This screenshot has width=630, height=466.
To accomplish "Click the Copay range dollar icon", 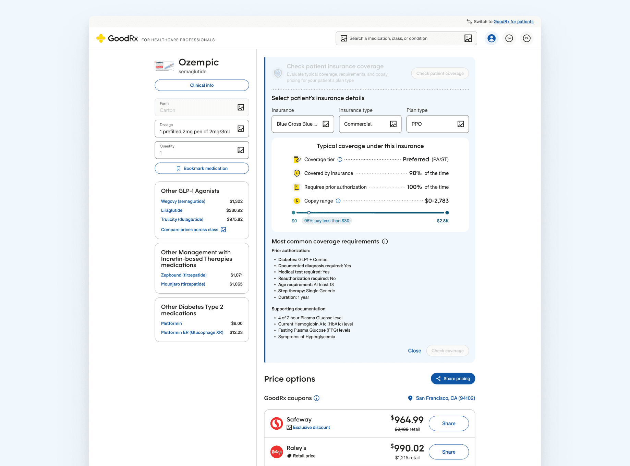I will point(297,201).
